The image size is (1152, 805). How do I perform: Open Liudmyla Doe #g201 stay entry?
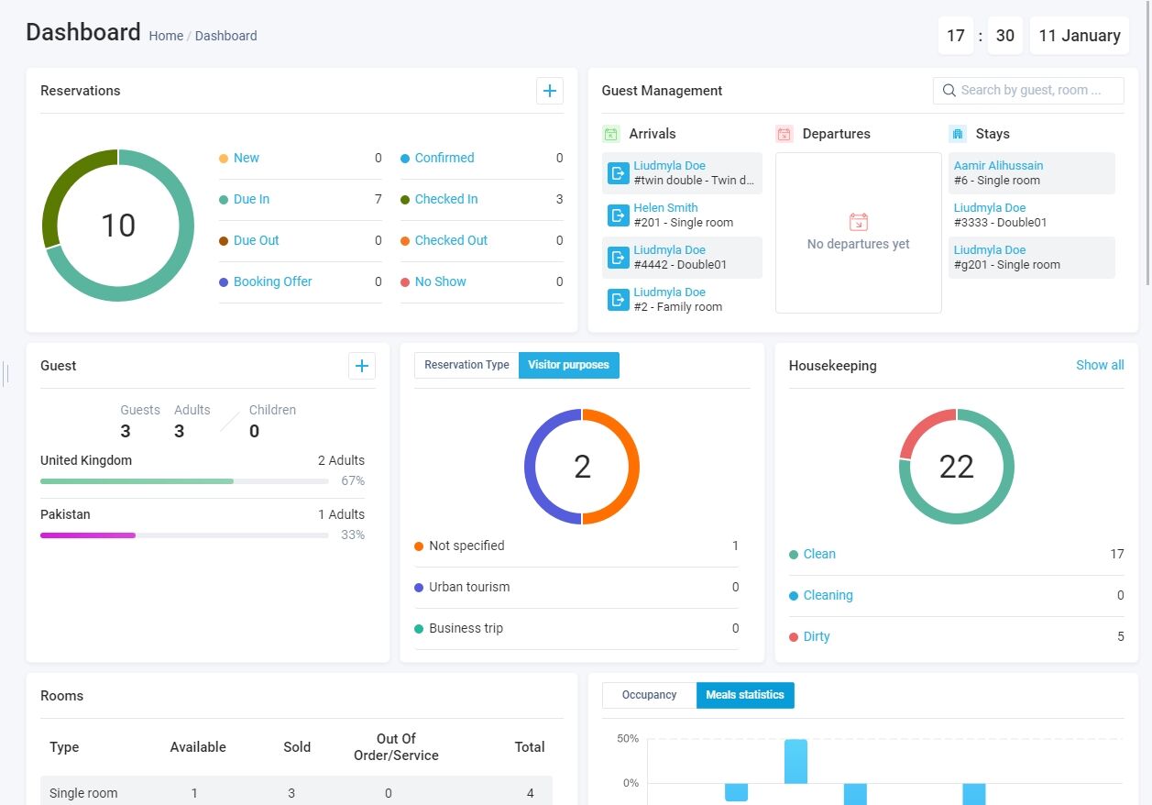point(1032,258)
